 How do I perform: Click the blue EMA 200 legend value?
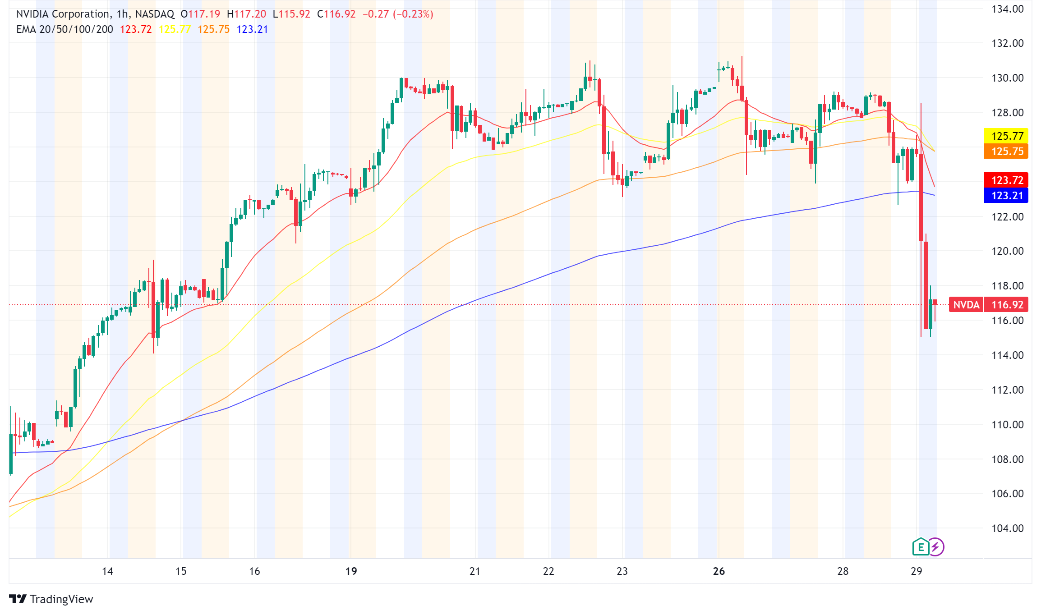tap(252, 29)
